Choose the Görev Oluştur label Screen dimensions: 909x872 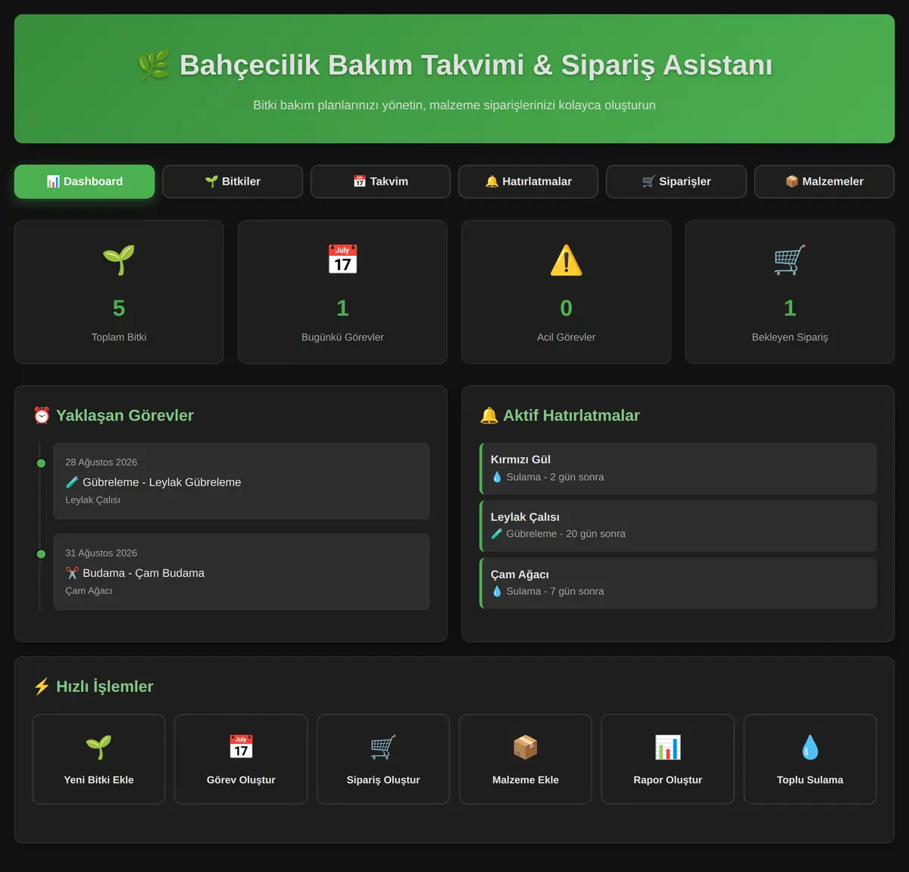pyautogui.click(x=241, y=780)
